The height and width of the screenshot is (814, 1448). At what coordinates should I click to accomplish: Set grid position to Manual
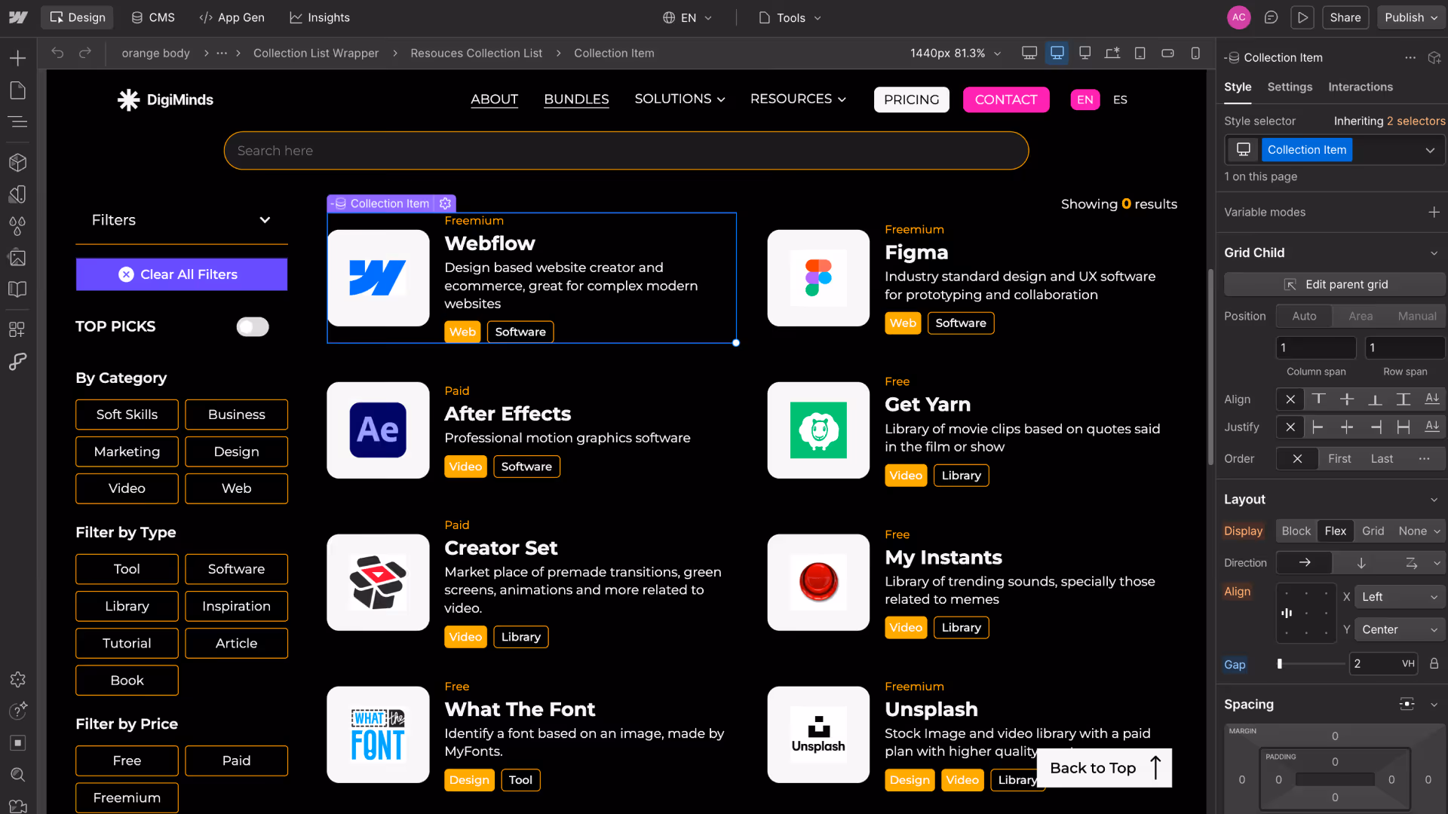click(x=1417, y=317)
